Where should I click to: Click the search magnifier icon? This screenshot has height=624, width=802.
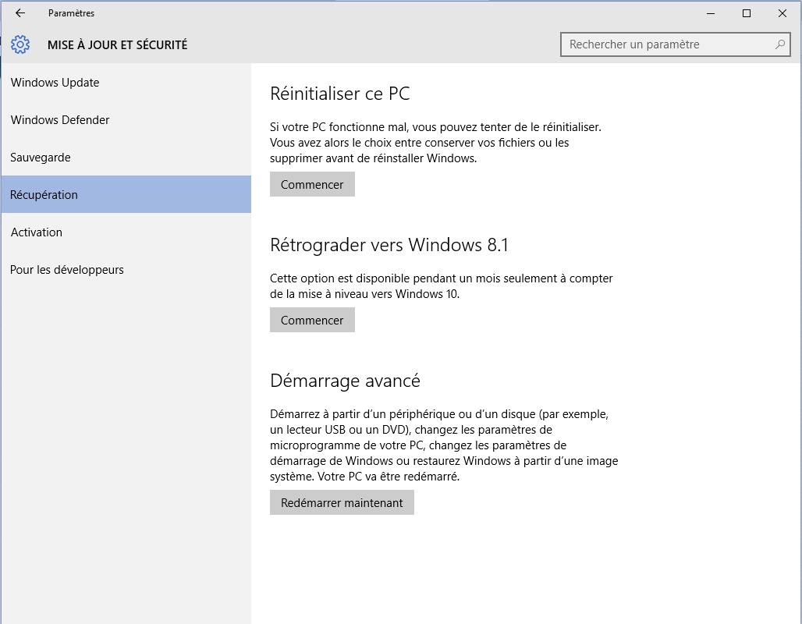[x=779, y=44]
